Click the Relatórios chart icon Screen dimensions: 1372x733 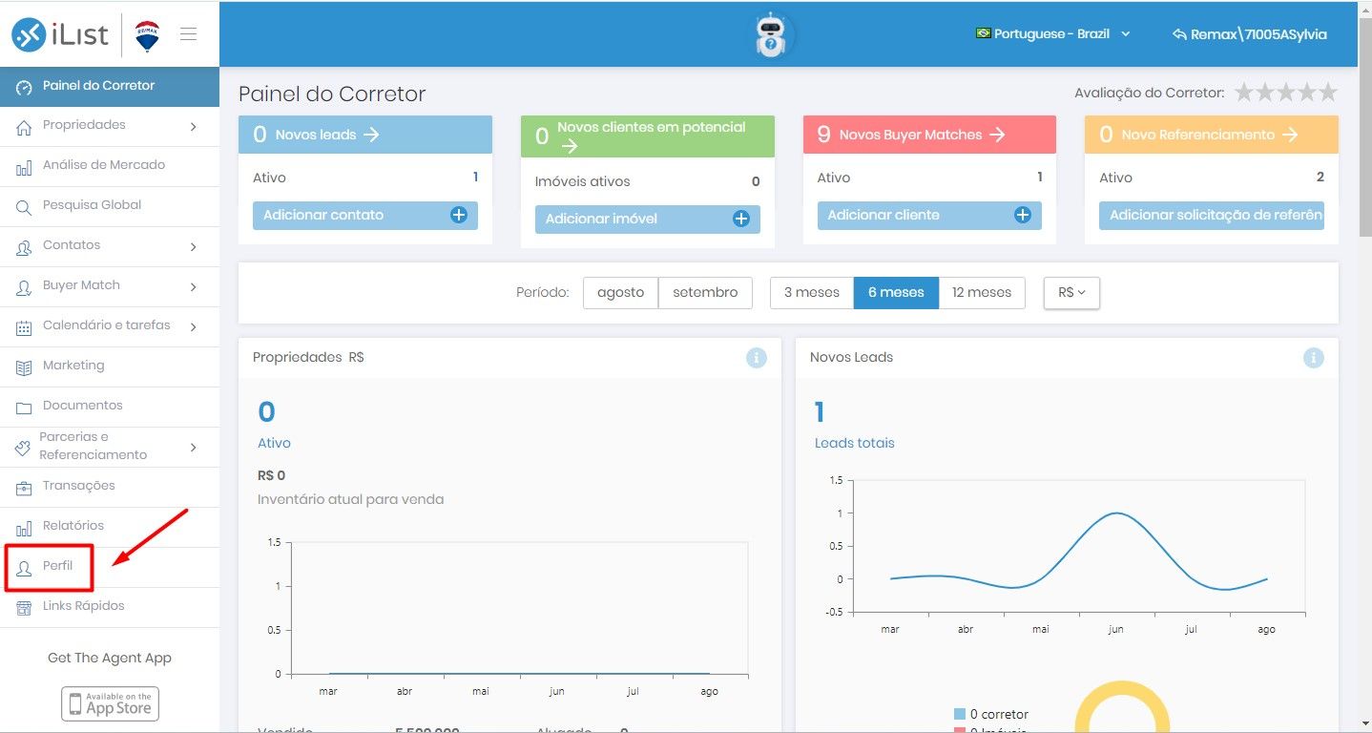[24, 528]
